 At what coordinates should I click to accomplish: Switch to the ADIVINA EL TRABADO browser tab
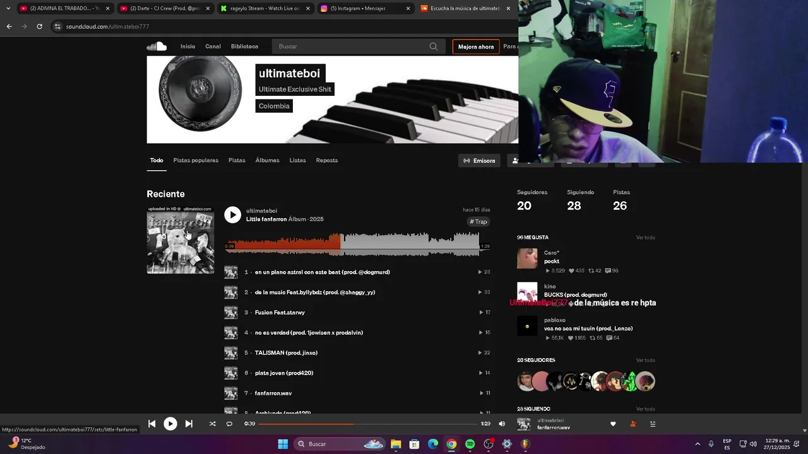pos(65,8)
